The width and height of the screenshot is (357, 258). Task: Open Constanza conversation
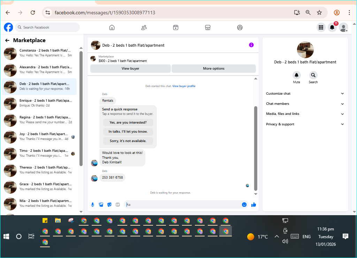[x=39, y=53]
